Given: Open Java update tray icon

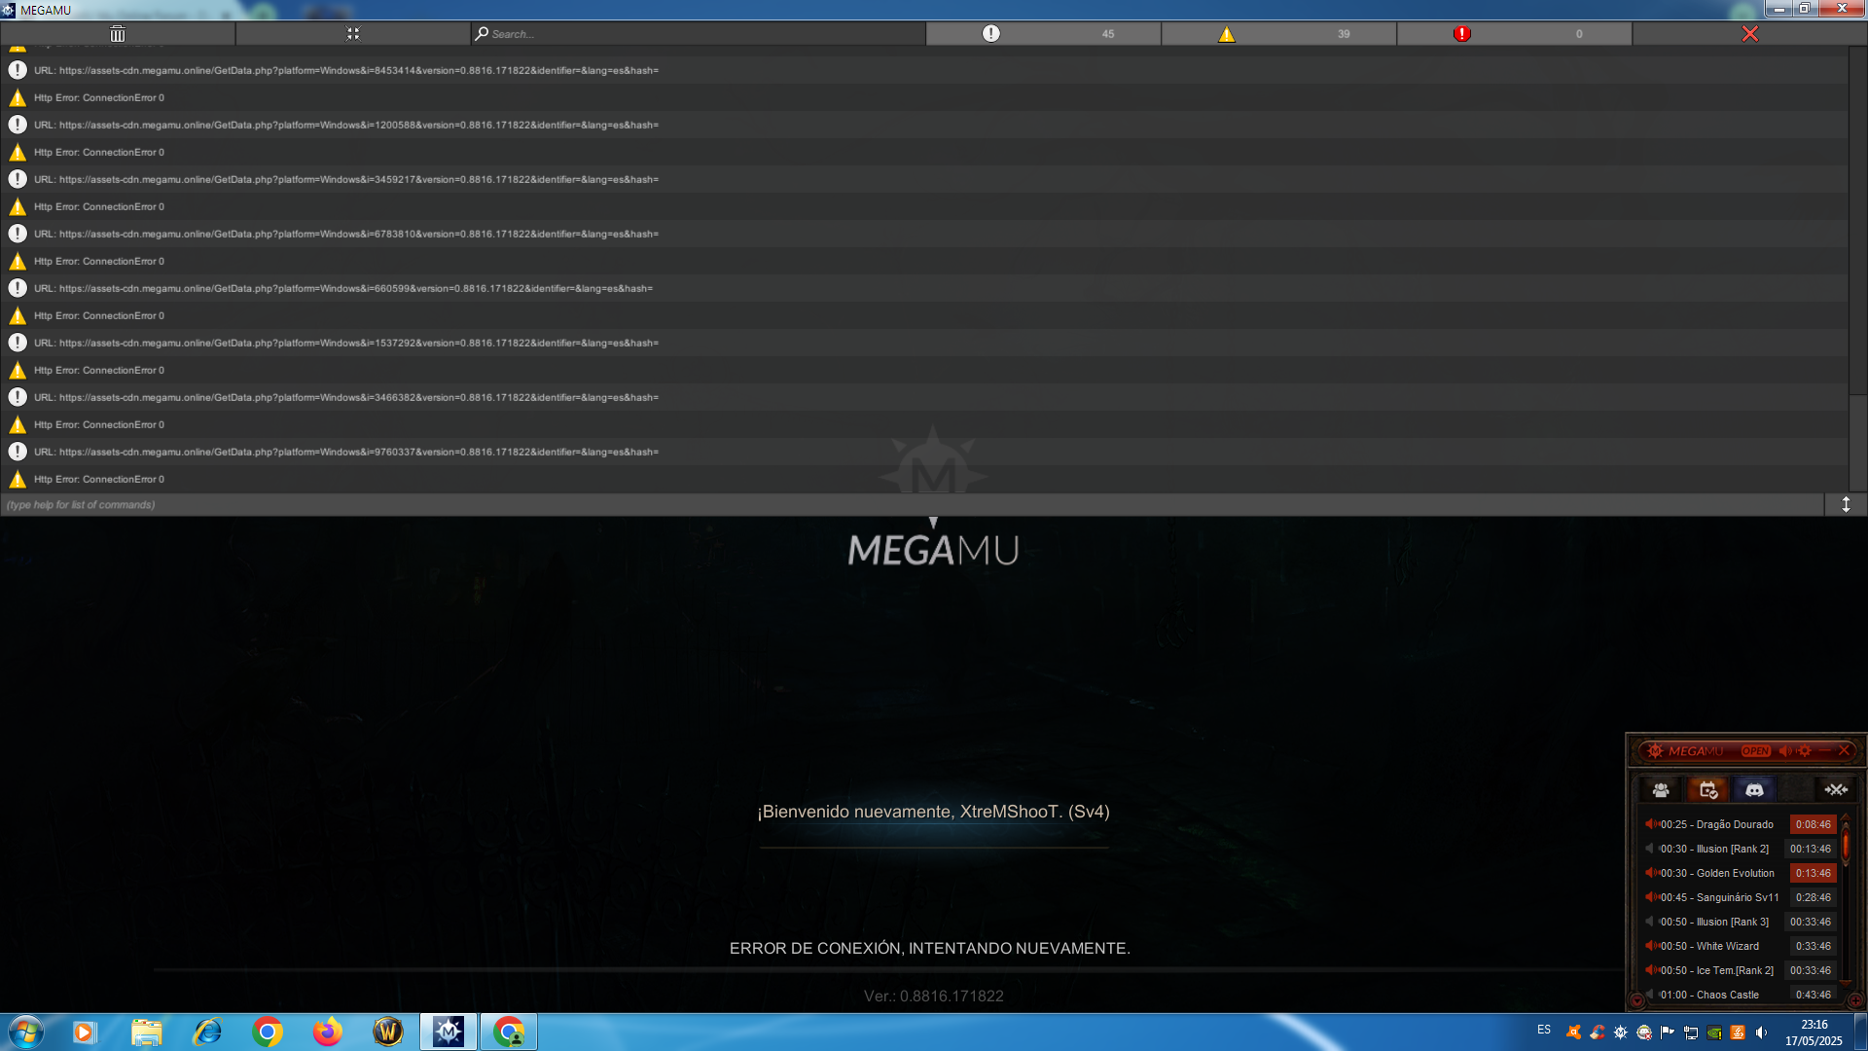Looking at the screenshot, I should point(1738,1033).
